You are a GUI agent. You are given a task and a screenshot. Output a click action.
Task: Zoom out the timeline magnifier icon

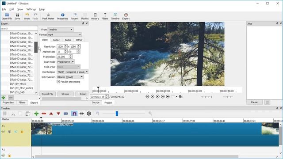(x=97, y=114)
